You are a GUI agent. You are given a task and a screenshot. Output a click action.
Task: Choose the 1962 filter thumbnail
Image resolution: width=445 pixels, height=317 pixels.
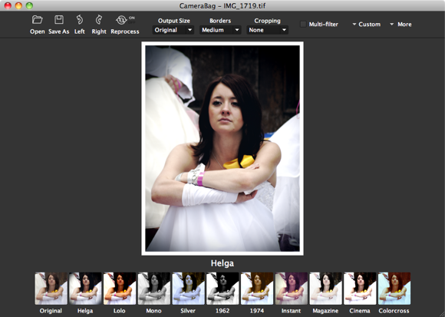pyautogui.click(x=222, y=289)
